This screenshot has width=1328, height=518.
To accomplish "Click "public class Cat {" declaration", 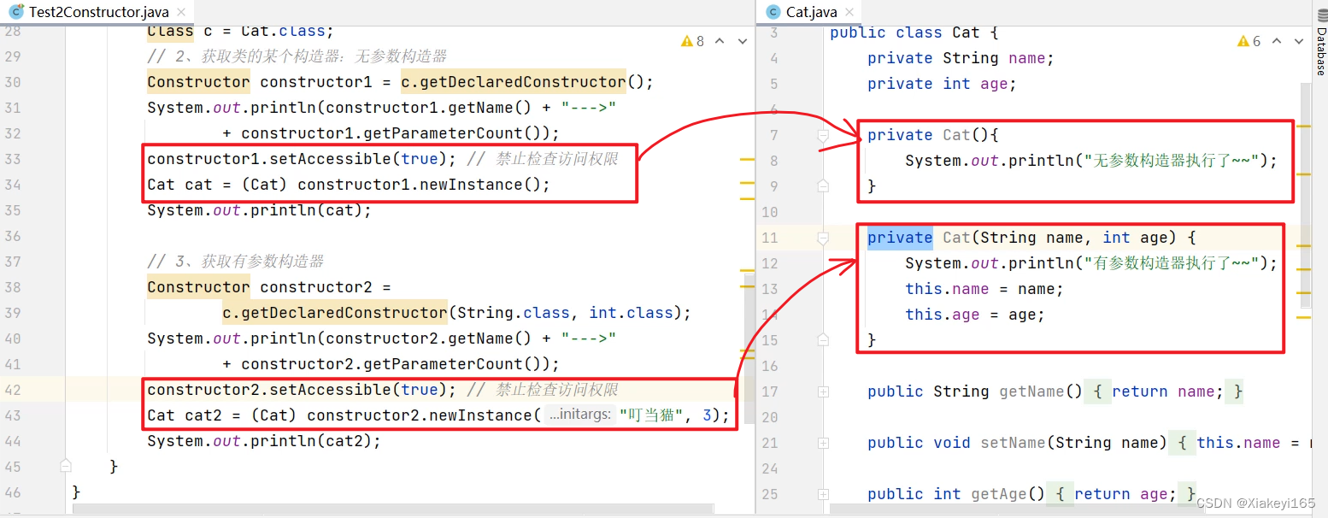I will 914,32.
